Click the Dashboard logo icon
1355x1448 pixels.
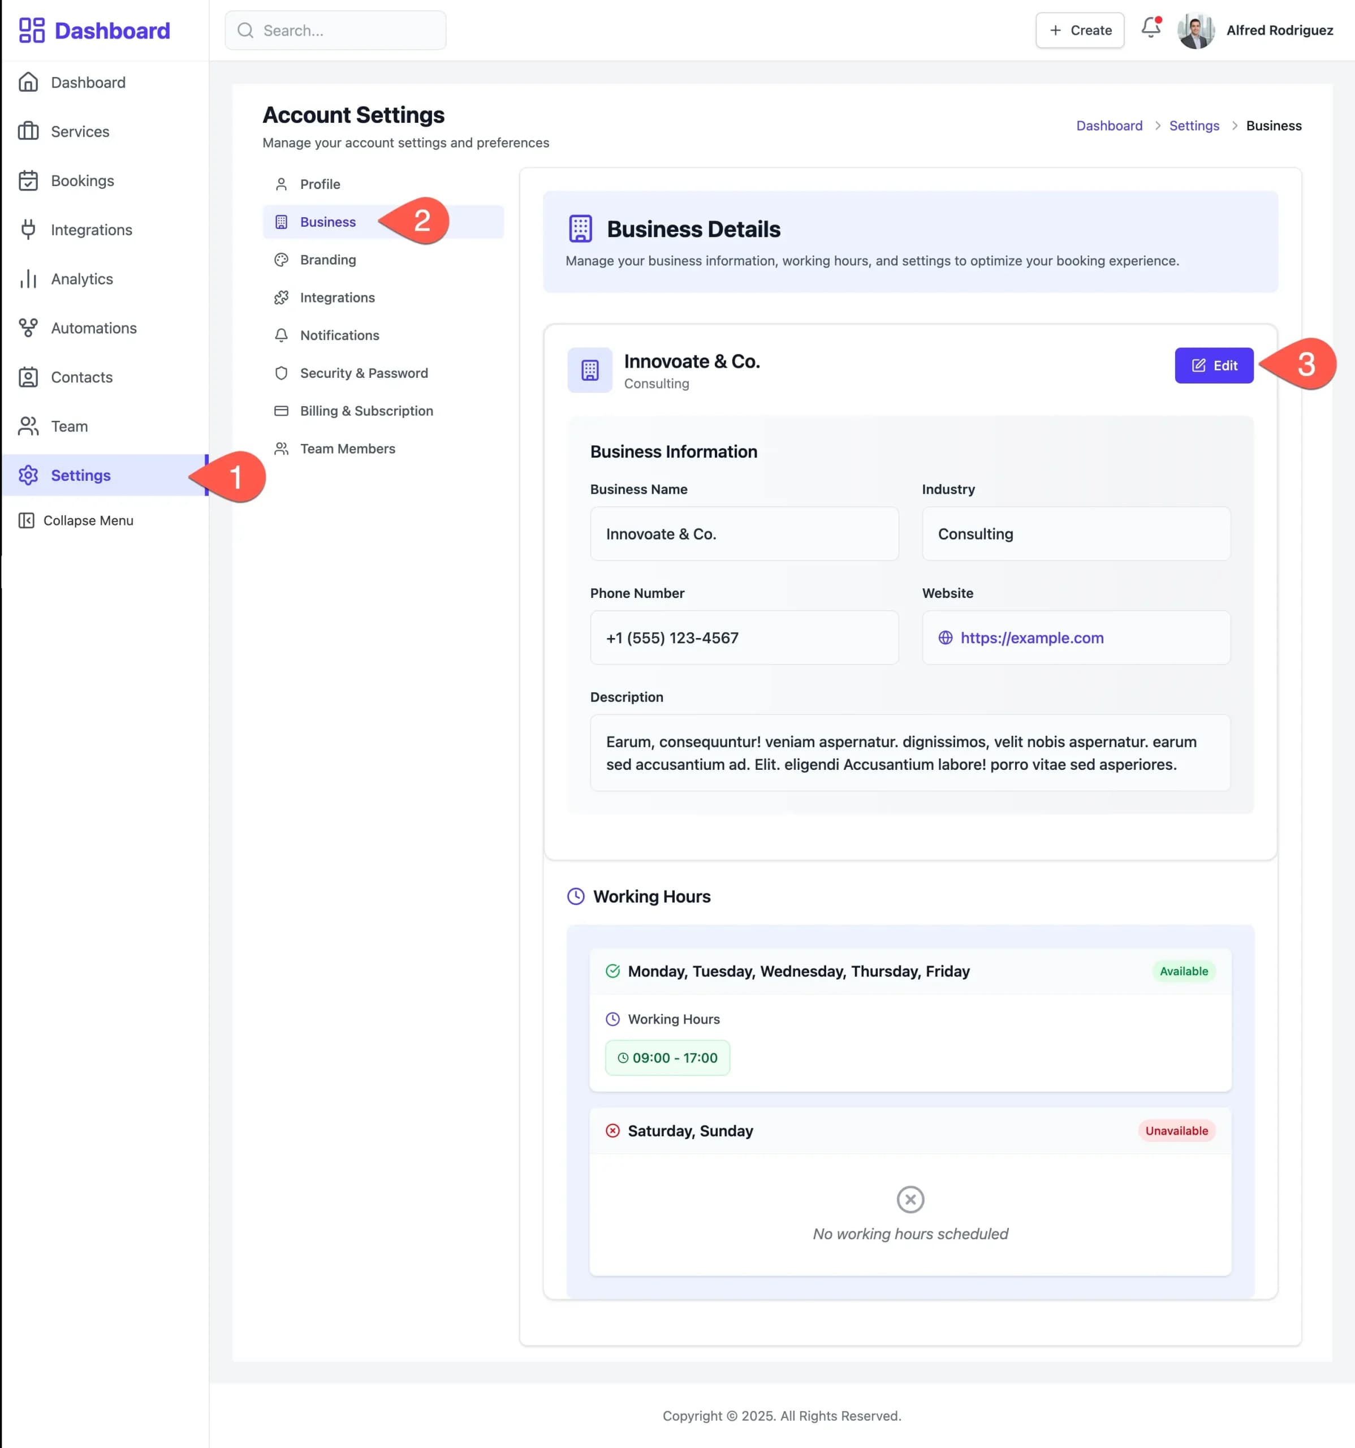tap(31, 31)
